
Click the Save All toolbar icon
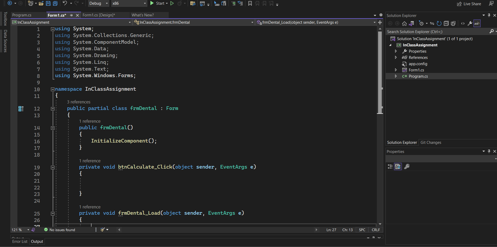pos(55,3)
